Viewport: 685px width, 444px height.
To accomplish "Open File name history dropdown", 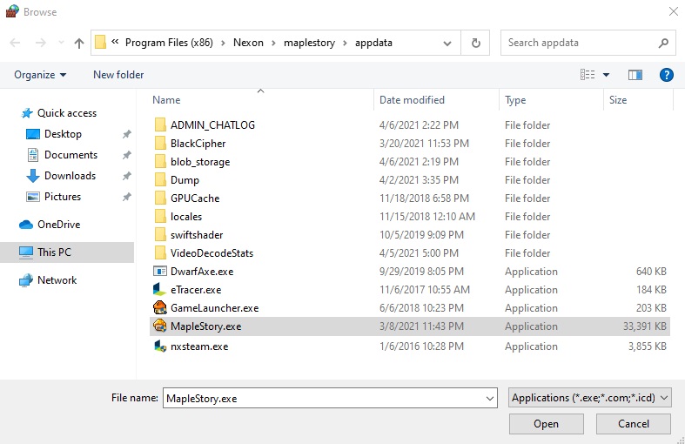I will tap(489, 399).
